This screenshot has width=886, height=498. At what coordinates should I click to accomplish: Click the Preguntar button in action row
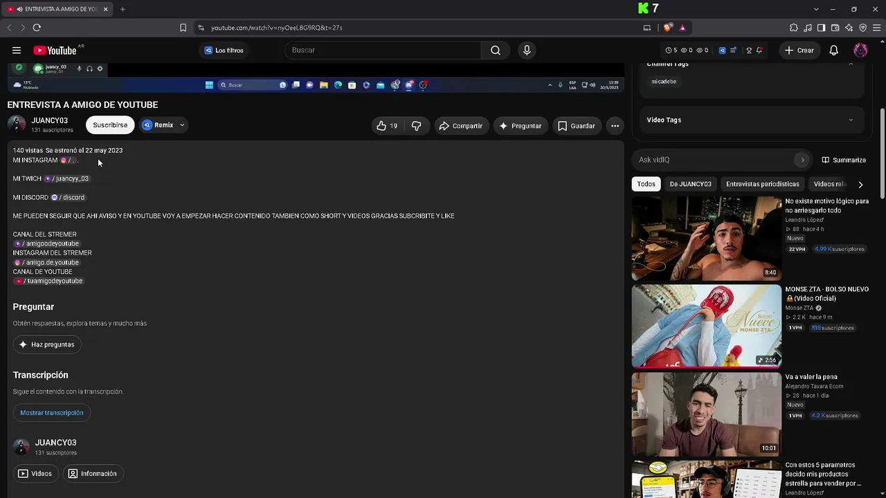tap(521, 126)
